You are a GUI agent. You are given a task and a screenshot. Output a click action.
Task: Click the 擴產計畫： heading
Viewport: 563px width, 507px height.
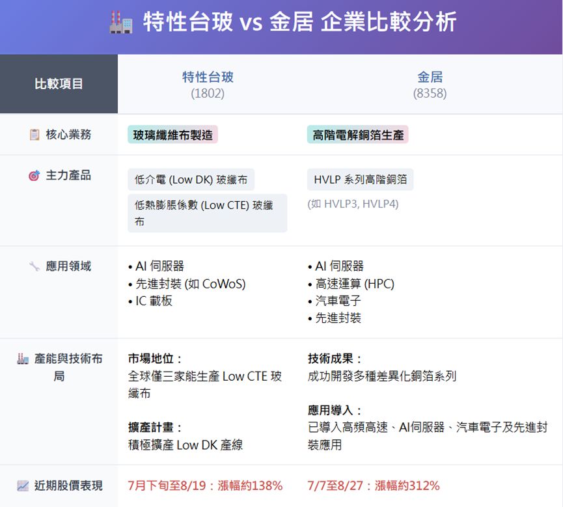[x=156, y=428]
